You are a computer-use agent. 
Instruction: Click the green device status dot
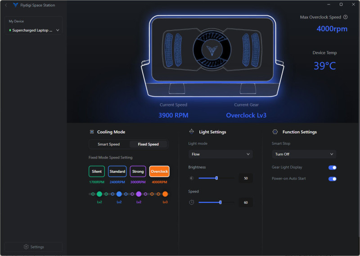pos(10,30)
